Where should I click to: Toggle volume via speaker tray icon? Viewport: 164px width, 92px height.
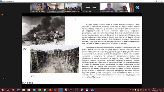[x=146, y=90]
